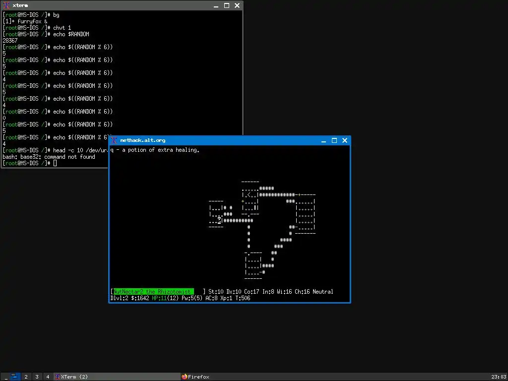Click the "HP:11(12)" status value in nethack
Image resolution: width=508 pixels, height=381 pixels.
165,298
